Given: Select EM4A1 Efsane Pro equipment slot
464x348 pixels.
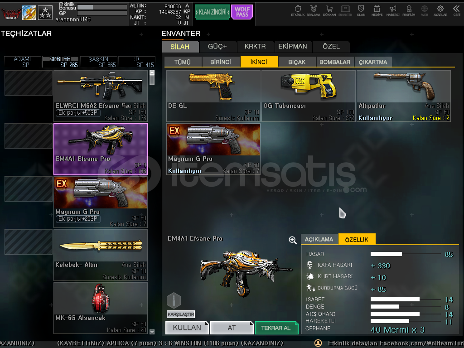Looking at the screenshot, I should 101,149.
